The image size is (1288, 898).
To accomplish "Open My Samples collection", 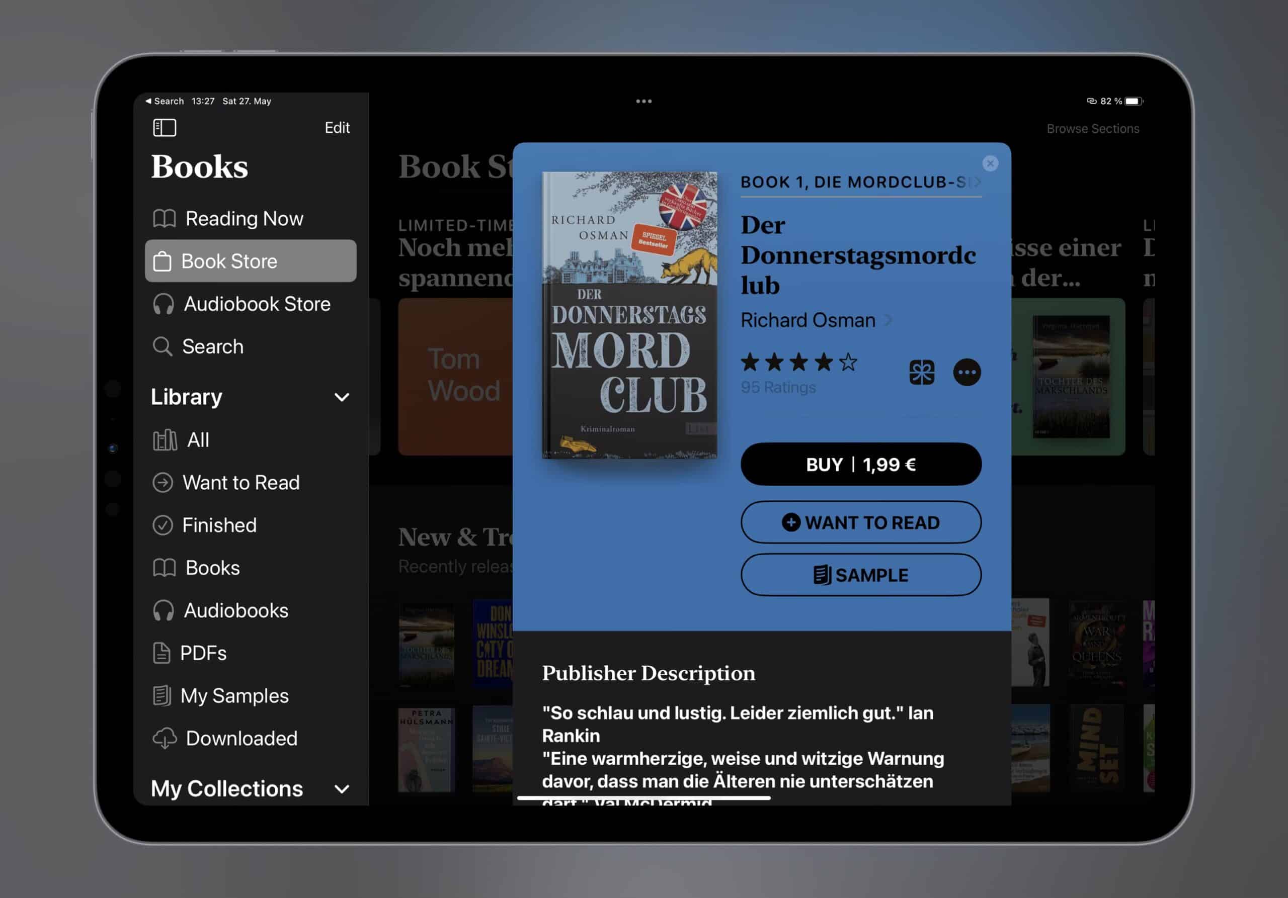I will click(x=250, y=696).
